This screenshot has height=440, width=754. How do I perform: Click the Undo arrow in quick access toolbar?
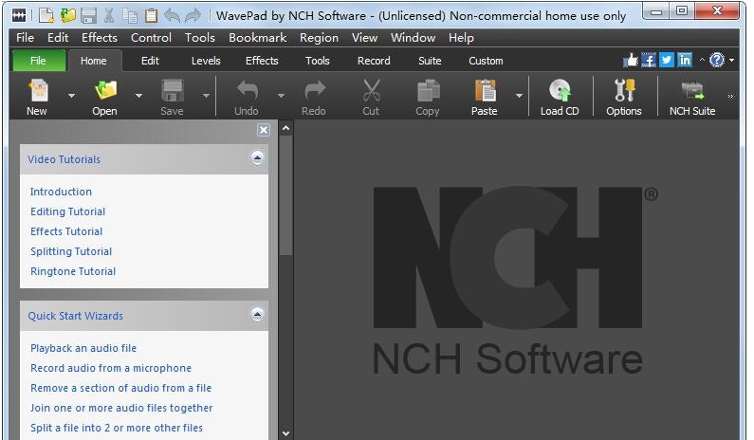pyautogui.click(x=173, y=15)
